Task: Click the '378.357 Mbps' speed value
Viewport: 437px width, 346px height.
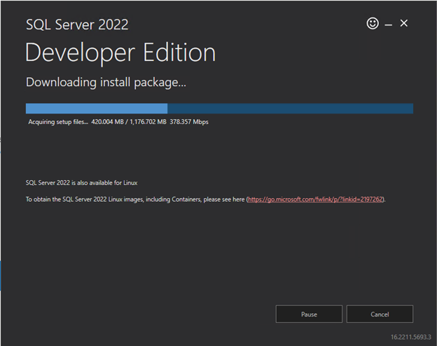Action: pyautogui.click(x=189, y=122)
